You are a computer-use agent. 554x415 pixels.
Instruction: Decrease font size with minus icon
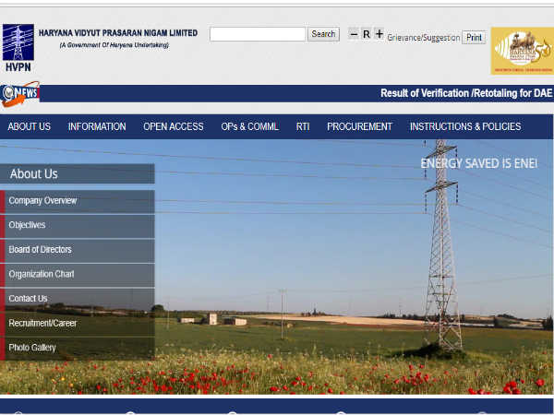coord(354,34)
